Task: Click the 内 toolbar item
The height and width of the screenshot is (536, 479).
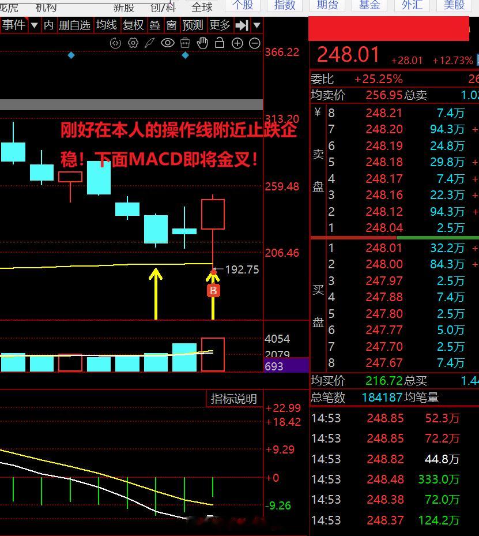Action: pyautogui.click(x=48, y=25)
